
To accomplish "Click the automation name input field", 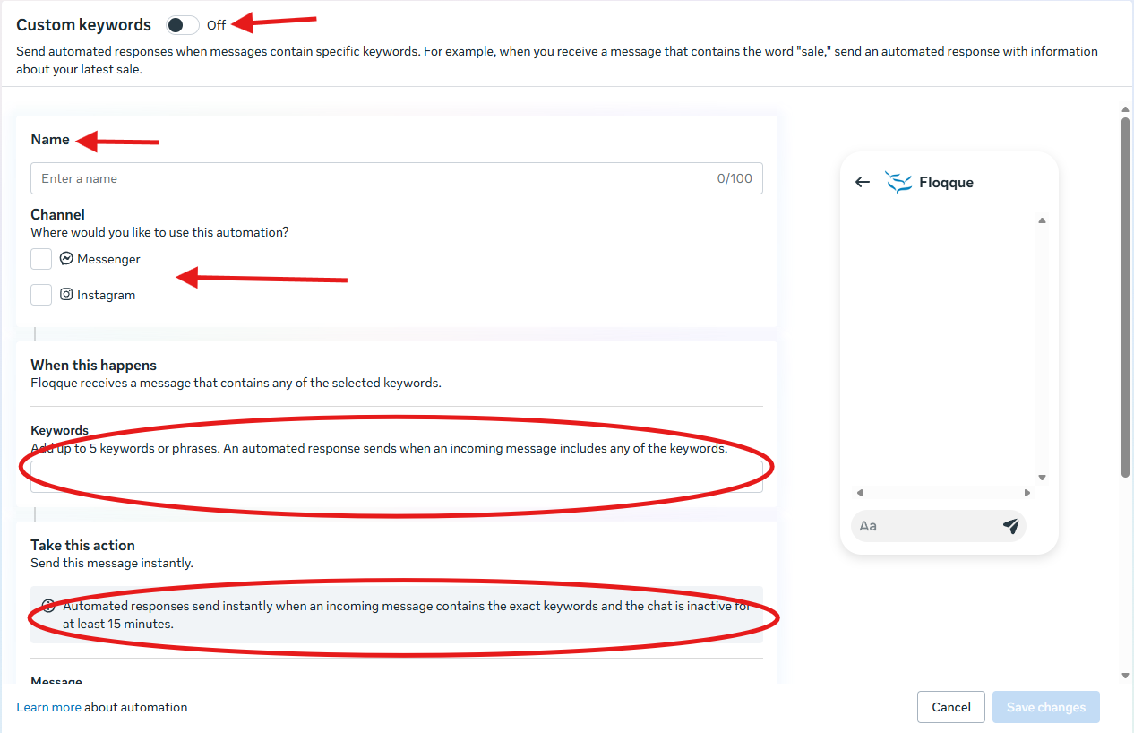I will pos(397,178).
